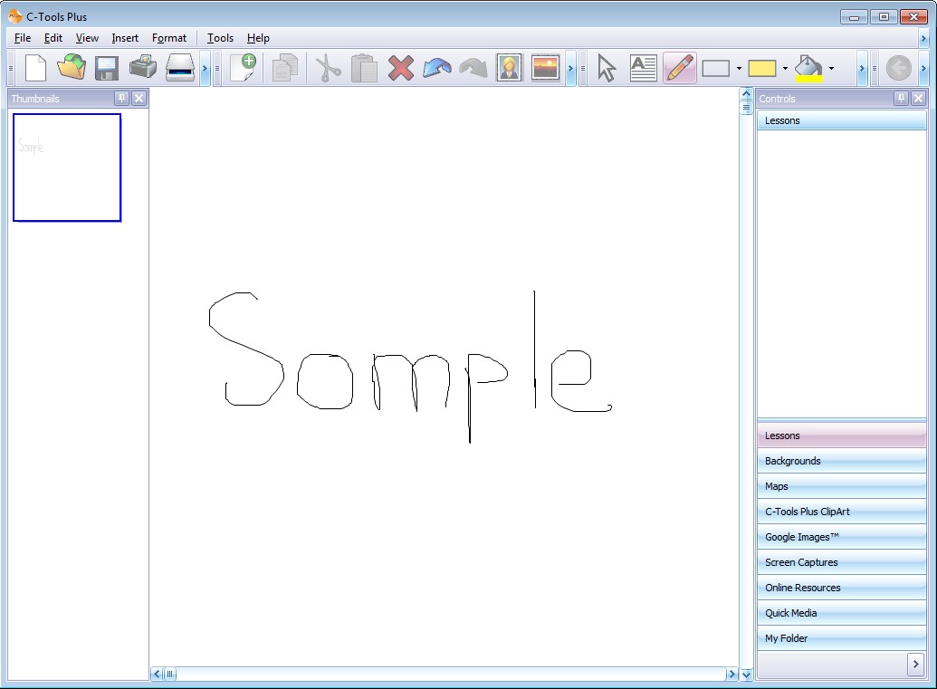Open the Edit menu
Image resolution: width=937 pixels, height=689 pixels.
pos(53,38)
